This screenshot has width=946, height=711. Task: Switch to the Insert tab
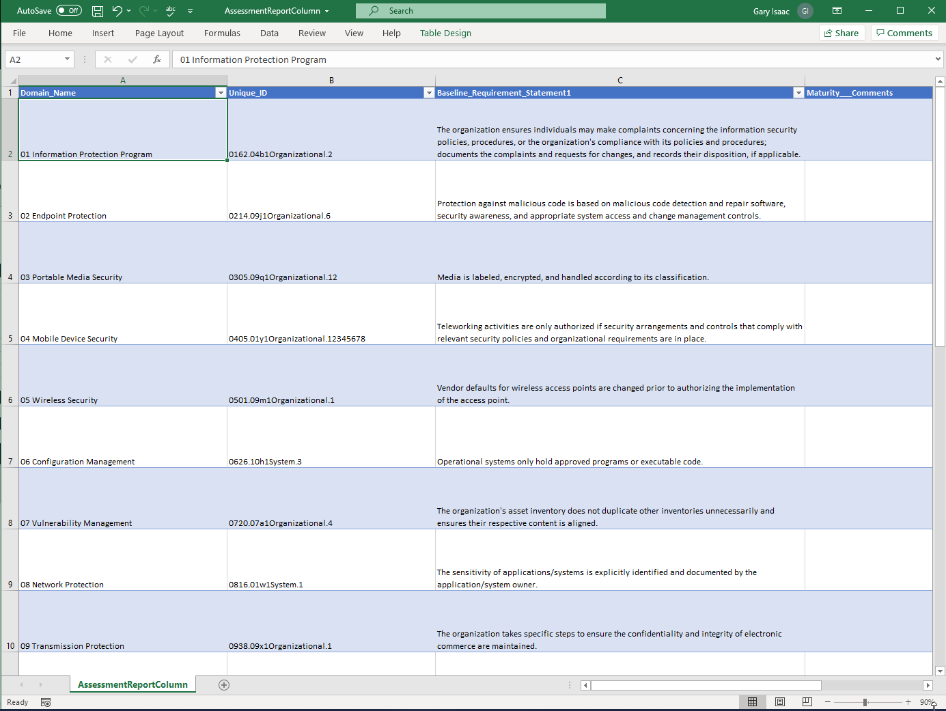click(103, 33)
